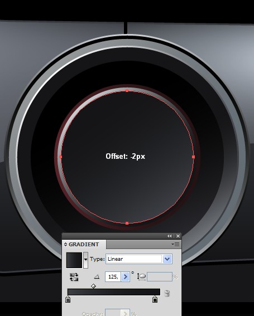Click the aspect ratio ellipse icon
Viewport: 254px width, 316px height.
pyautogui.click(x=141, y=276)
